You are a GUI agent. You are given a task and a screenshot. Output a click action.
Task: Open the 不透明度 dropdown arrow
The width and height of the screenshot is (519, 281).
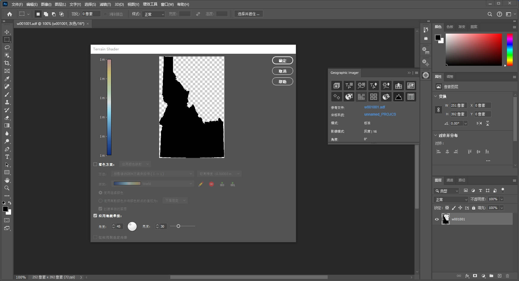[x=502, y=199]
